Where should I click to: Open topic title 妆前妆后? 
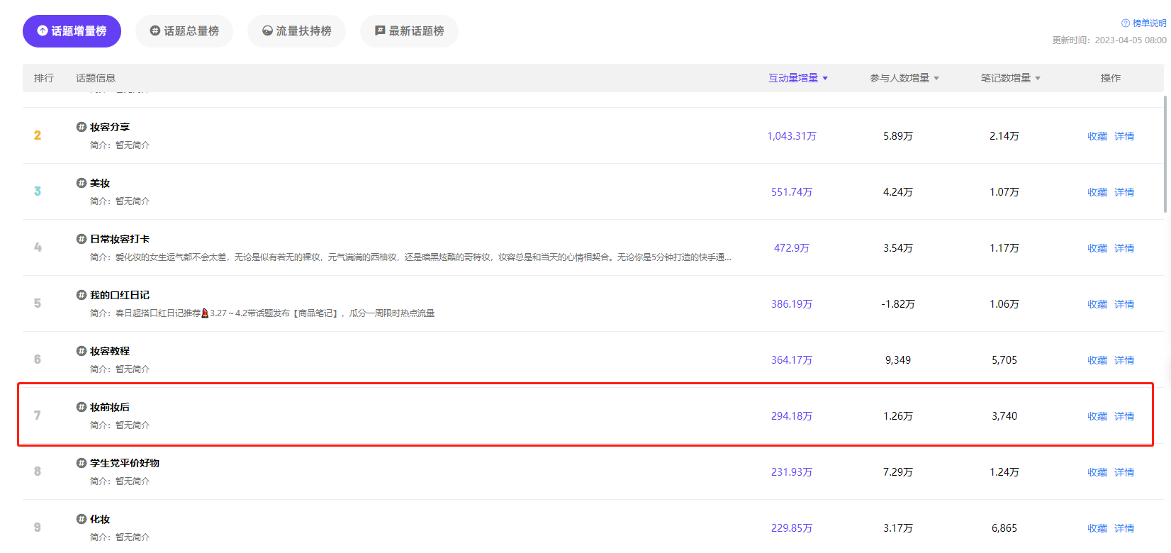point(110,407)
